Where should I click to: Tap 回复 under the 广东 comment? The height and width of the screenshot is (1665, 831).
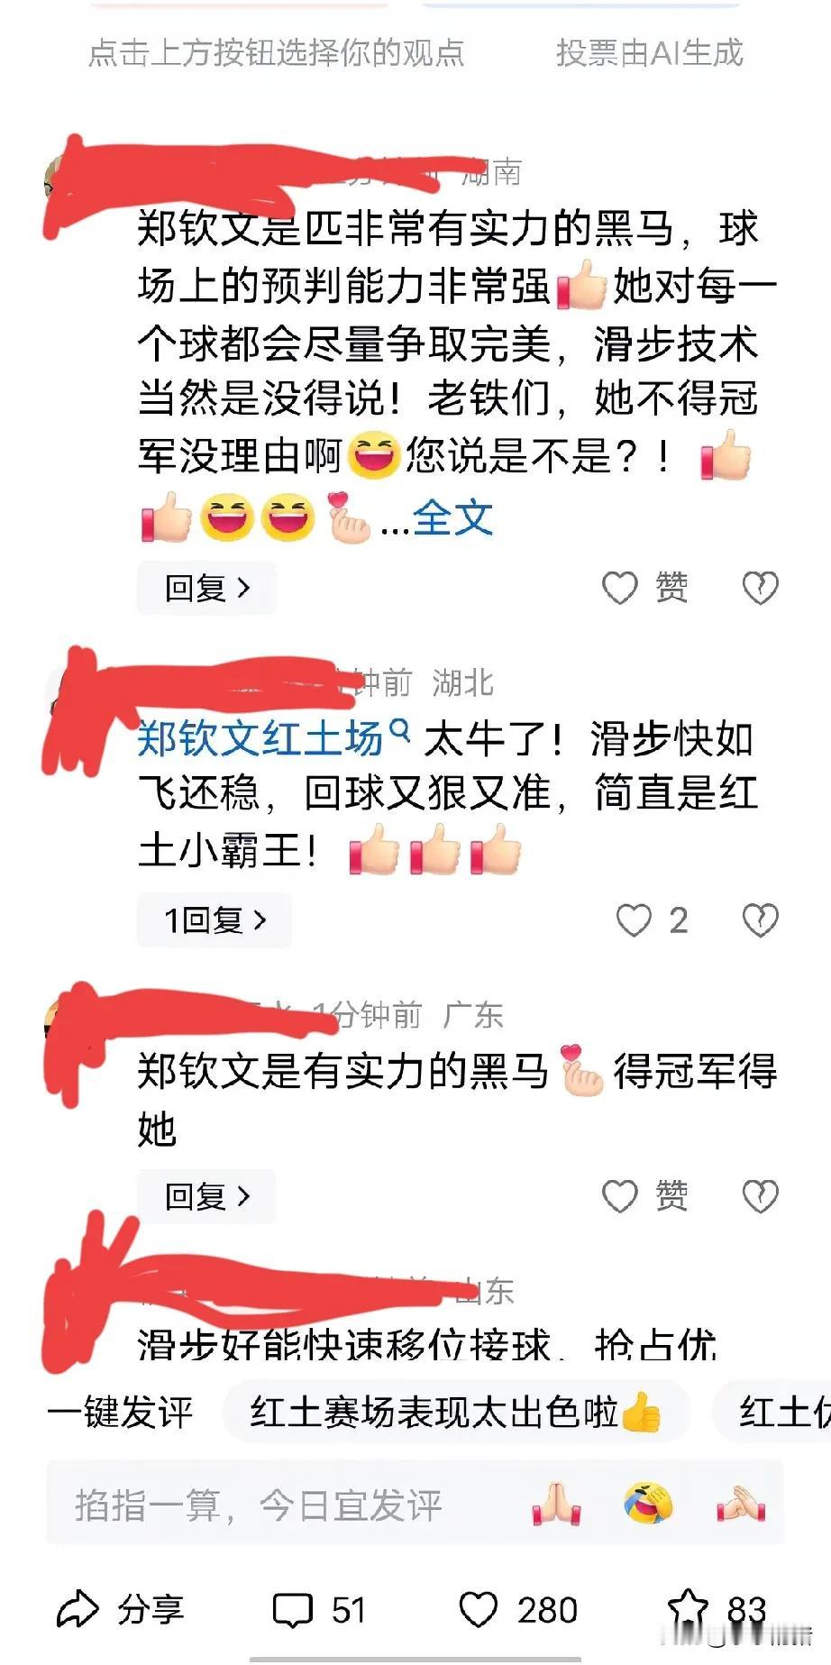[206, 1196]
